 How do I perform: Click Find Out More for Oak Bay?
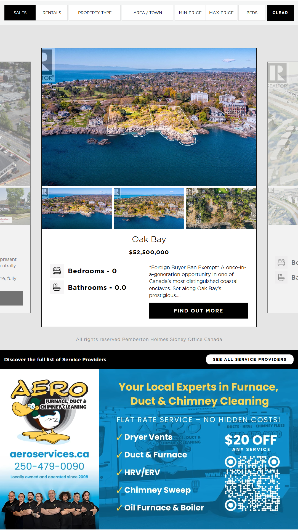click(x=198, y=311)
